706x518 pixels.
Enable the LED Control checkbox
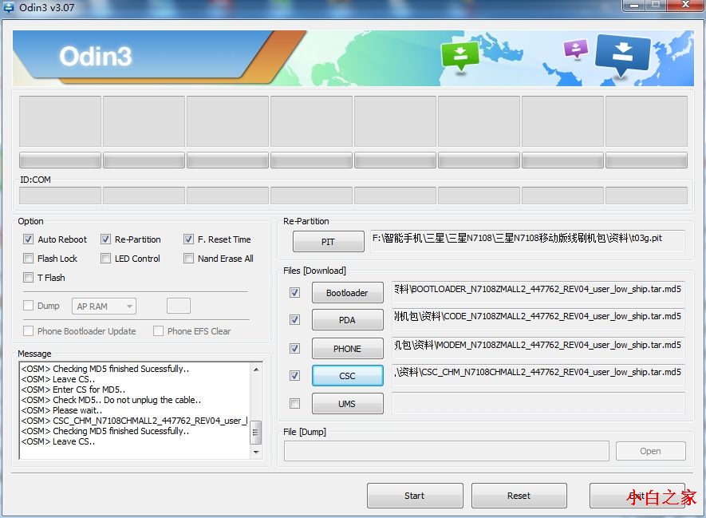pyautogui.click(x=105, y=259)
